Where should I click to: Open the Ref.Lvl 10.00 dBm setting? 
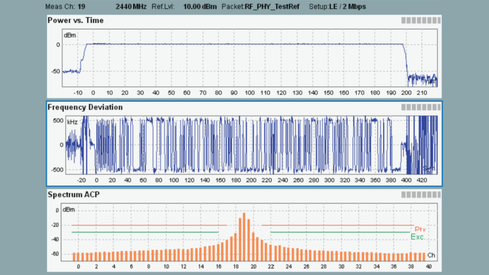189,7
